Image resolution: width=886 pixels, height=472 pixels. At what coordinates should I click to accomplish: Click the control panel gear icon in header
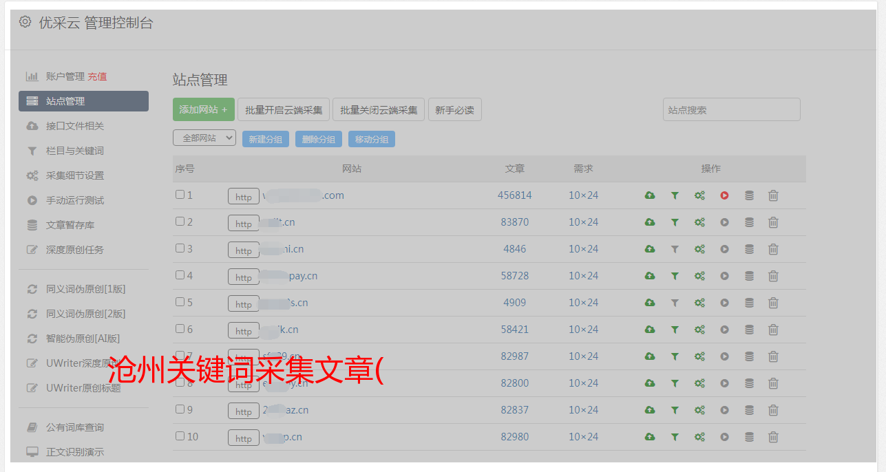point(25,22)
